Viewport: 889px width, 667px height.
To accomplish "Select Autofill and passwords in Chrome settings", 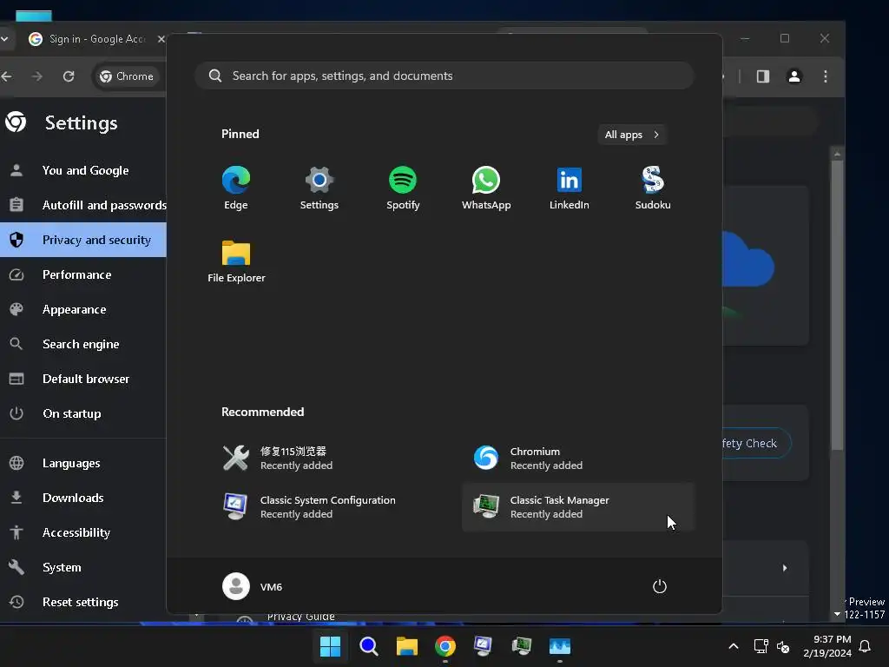I will [82, 205].
